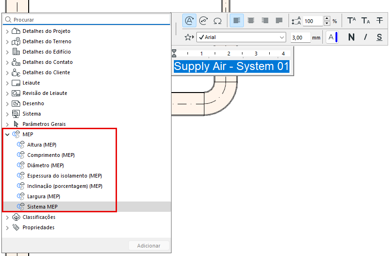Image resolution: width=390 pixels, height=256 pixels.
Task: Click the Detalhes do Terreno map icon
Action: pos(16,41)
